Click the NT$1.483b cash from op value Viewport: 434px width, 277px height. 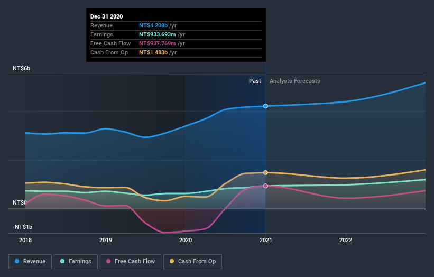pos(153,52)
